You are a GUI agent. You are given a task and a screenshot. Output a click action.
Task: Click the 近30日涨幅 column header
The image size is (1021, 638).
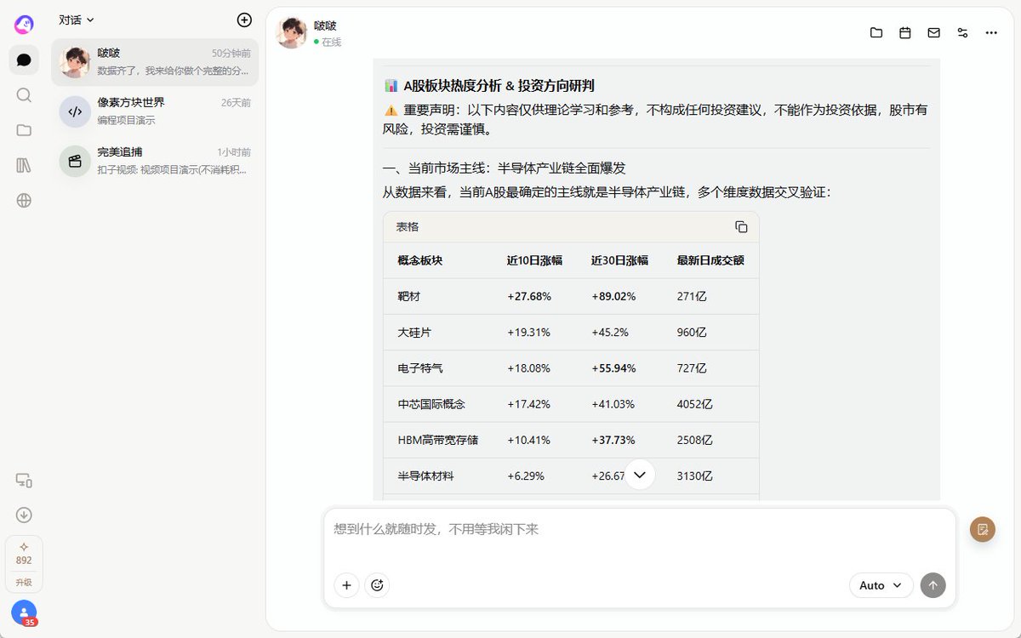[619, 261]
